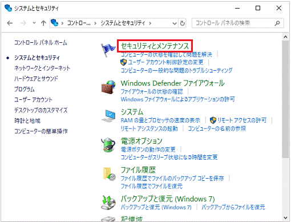Click コンピューターの状態を確認して問題を解決
Screen dimensions: 291x222
pyautogui.click(x=167, y=55)
